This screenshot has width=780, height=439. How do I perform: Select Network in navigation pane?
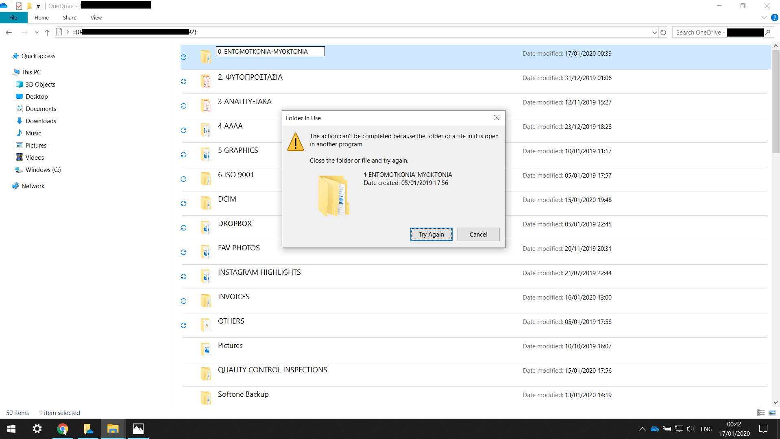(x=33, y=186)
